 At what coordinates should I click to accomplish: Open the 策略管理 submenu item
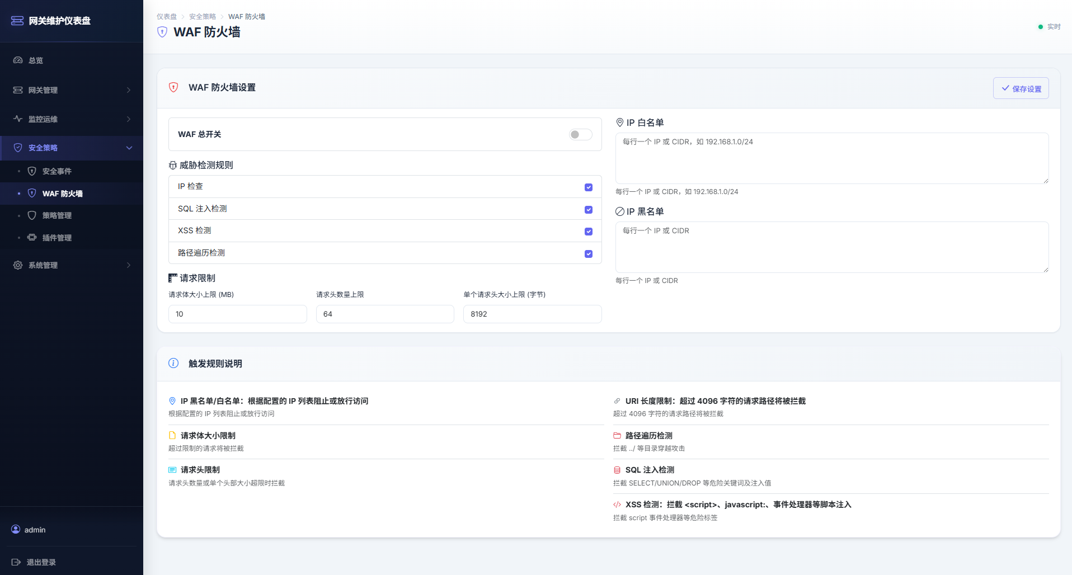coord(72,215)
